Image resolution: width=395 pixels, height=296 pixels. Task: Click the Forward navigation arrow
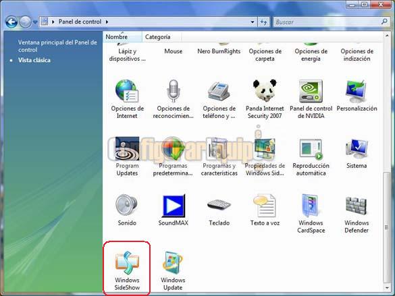tap(25, 22)
